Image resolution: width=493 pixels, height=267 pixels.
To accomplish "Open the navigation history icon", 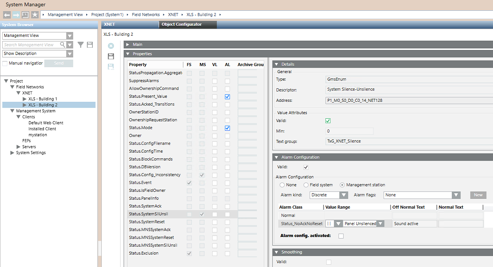I will tap(25, 15).
